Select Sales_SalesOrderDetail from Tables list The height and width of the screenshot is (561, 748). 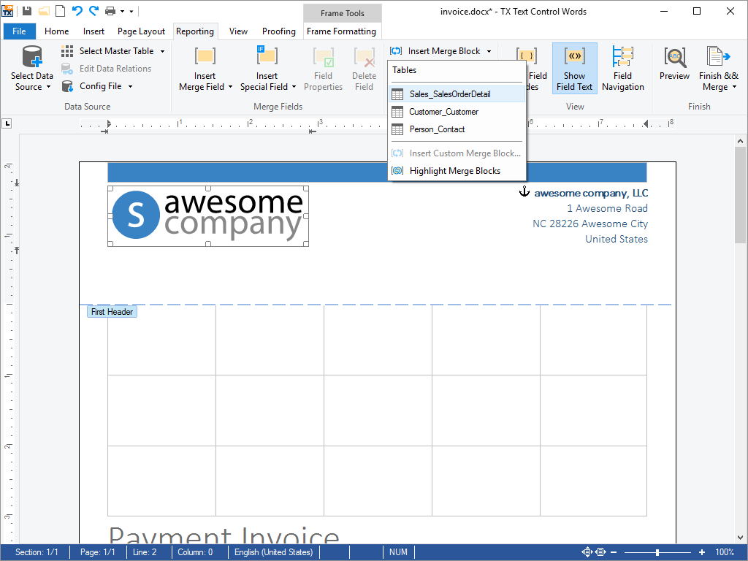[x=449, y=94]
